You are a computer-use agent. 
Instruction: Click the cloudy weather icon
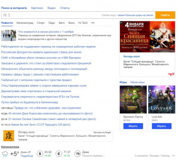pos(5,154)
